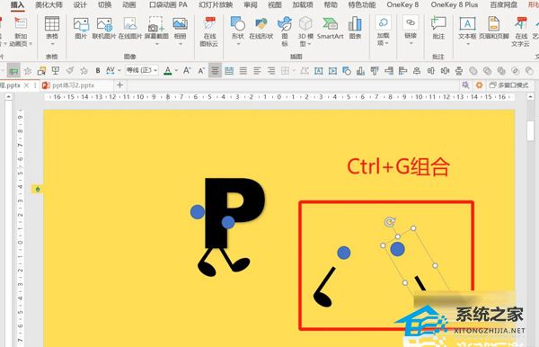Add a comment with 批注
Viewport: 539px width, 347px height.
coord(438,28)
